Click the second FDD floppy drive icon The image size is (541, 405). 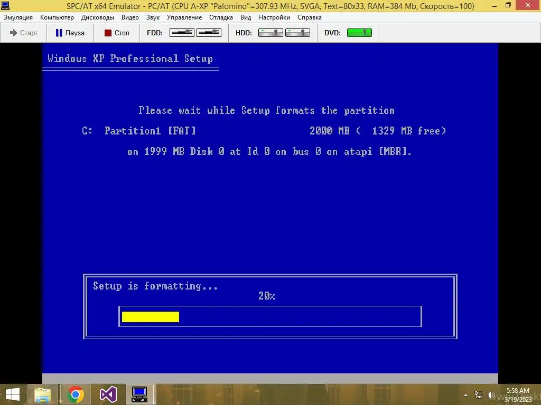(x=209, y=33)
